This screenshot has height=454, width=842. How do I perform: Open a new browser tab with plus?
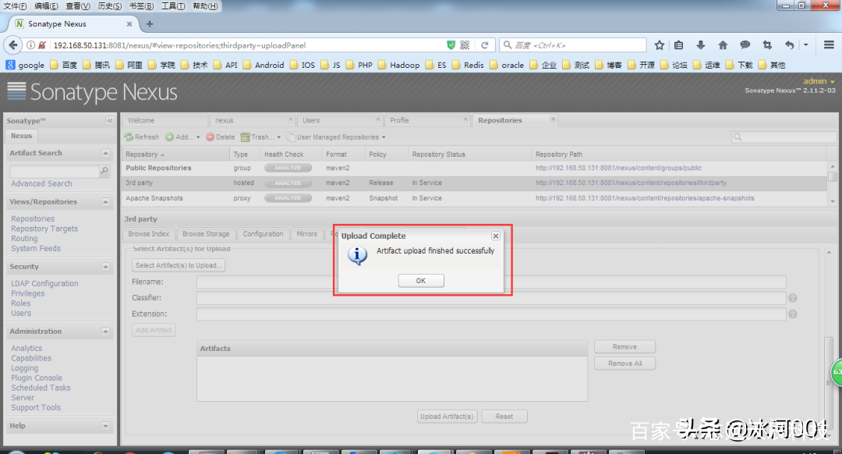click(149, 23)
